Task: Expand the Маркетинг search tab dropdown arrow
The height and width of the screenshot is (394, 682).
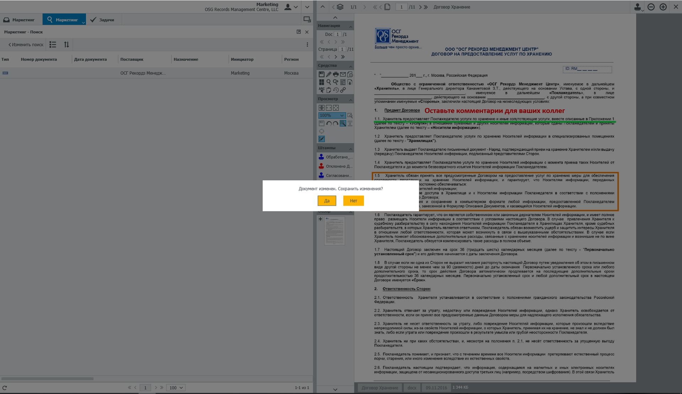Action: pos(84,22)
